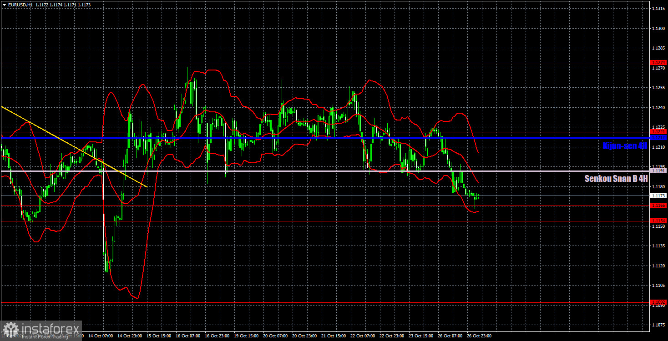Click the 1.1180 price axis label

coord(658,187)
